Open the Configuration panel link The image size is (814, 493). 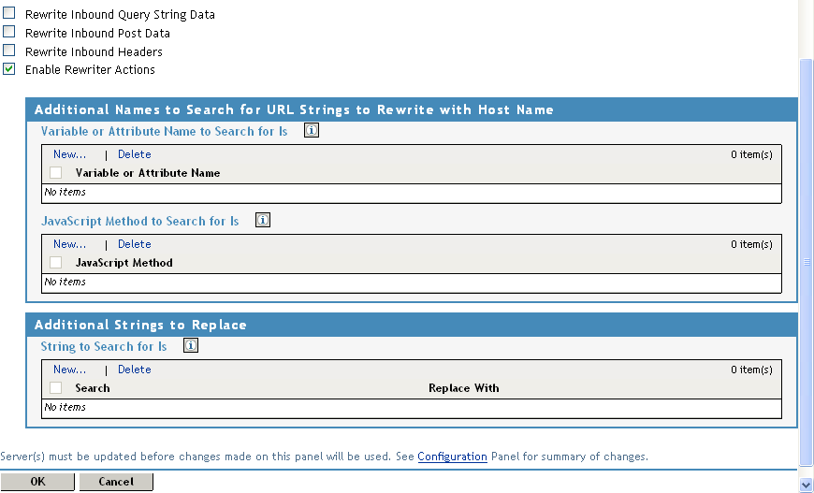(452, 457)
